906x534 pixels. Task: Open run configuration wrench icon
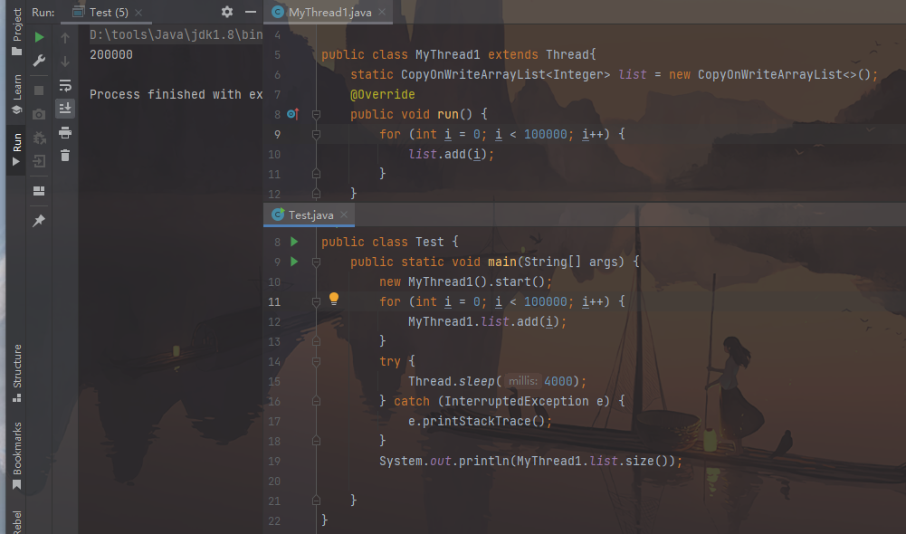39,61
